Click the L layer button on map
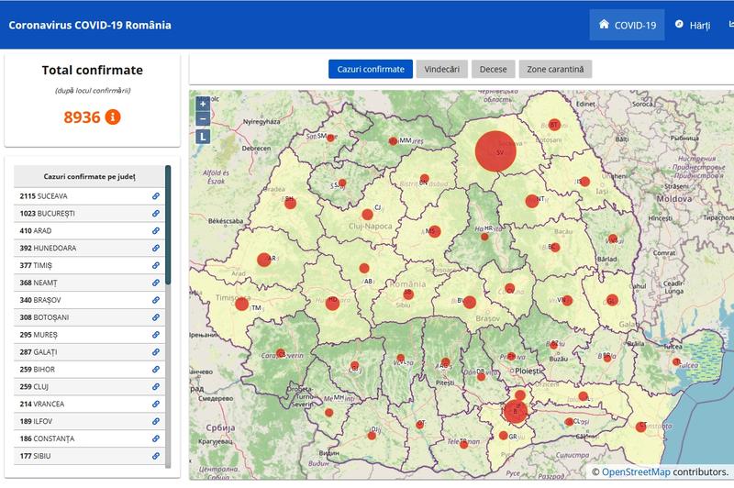This screenshot has height=488, width=734. pyautogui.click(x=203, y=137)
